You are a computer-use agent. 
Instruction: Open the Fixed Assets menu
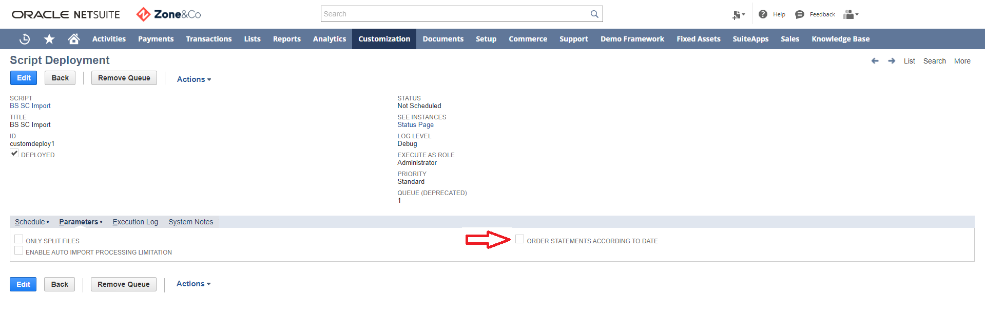(699, 39)
